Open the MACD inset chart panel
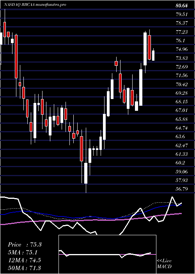The width and height of the screenshot is (195, 274). click(x=107, y=254)
